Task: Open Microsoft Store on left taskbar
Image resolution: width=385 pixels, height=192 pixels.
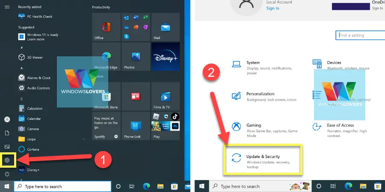Action: click(175, 186)
